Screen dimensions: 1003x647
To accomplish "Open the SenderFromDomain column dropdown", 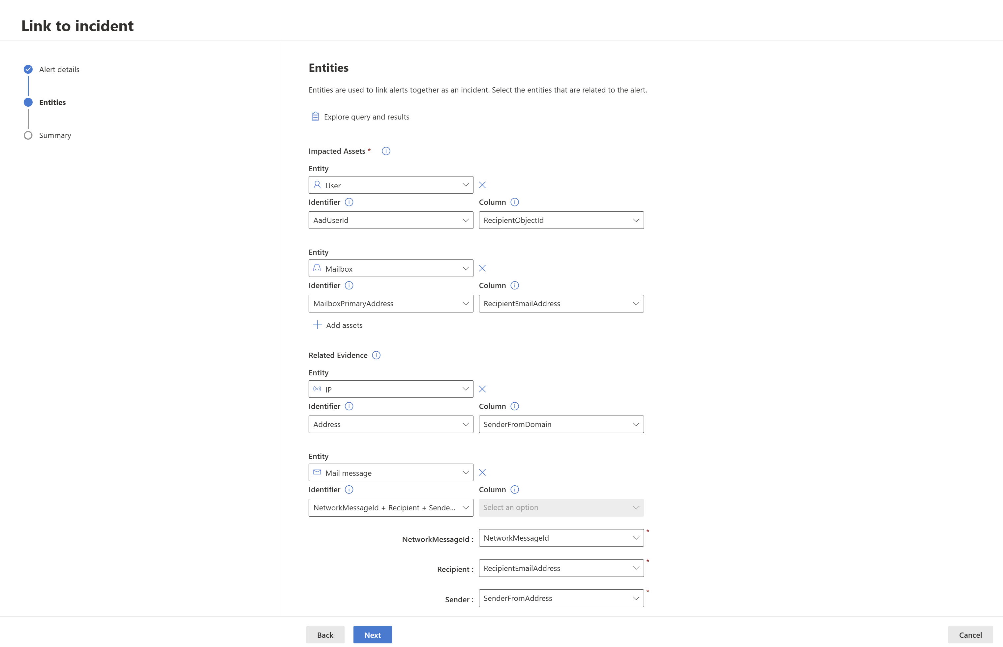I will 561,424.
